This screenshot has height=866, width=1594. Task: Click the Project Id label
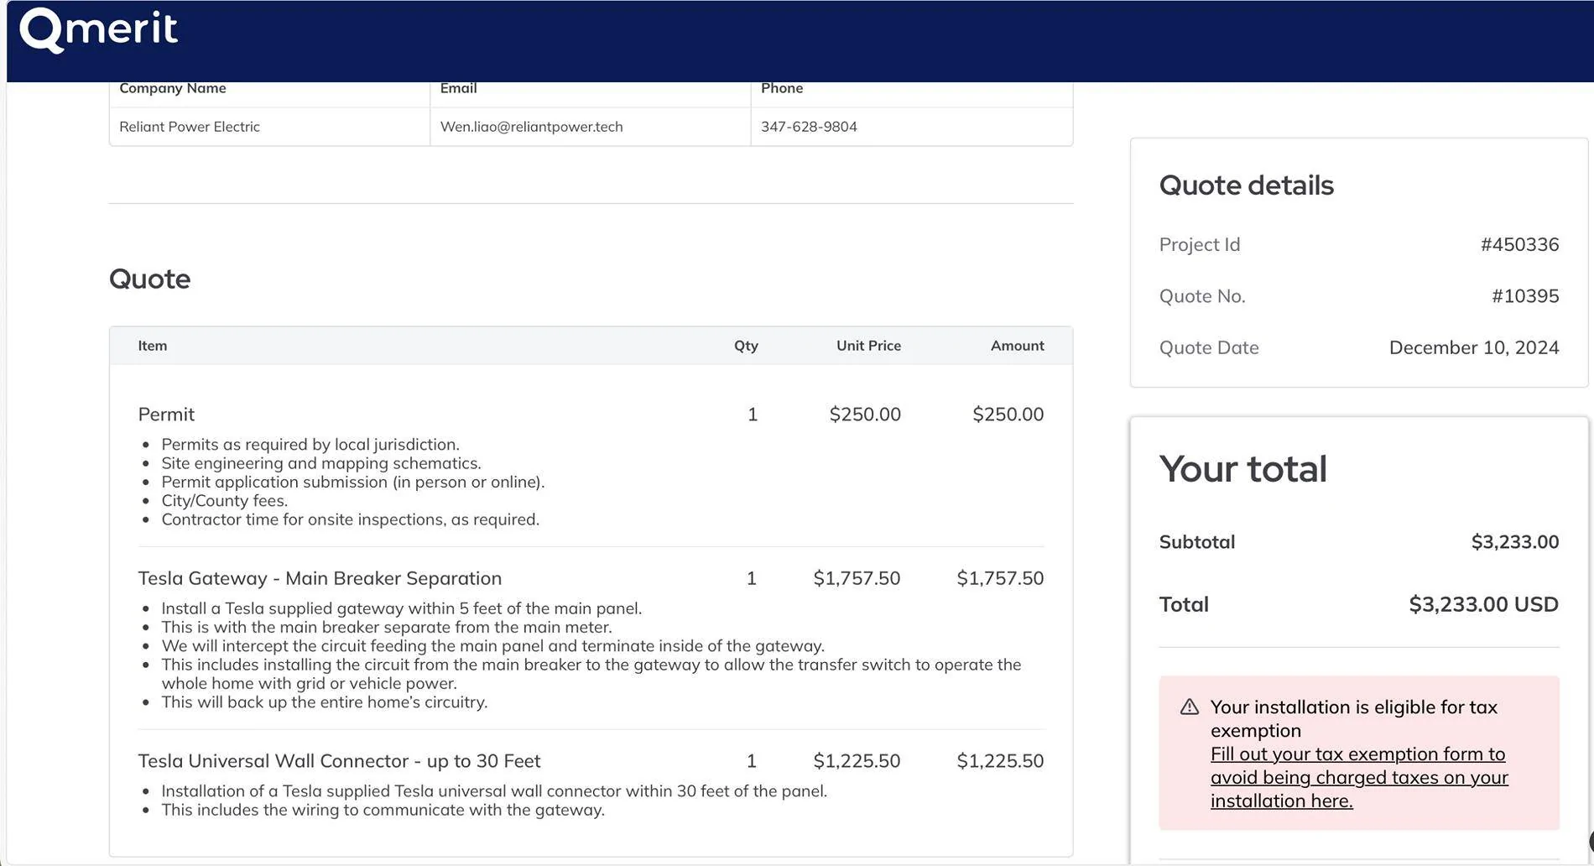[1199, 245]
